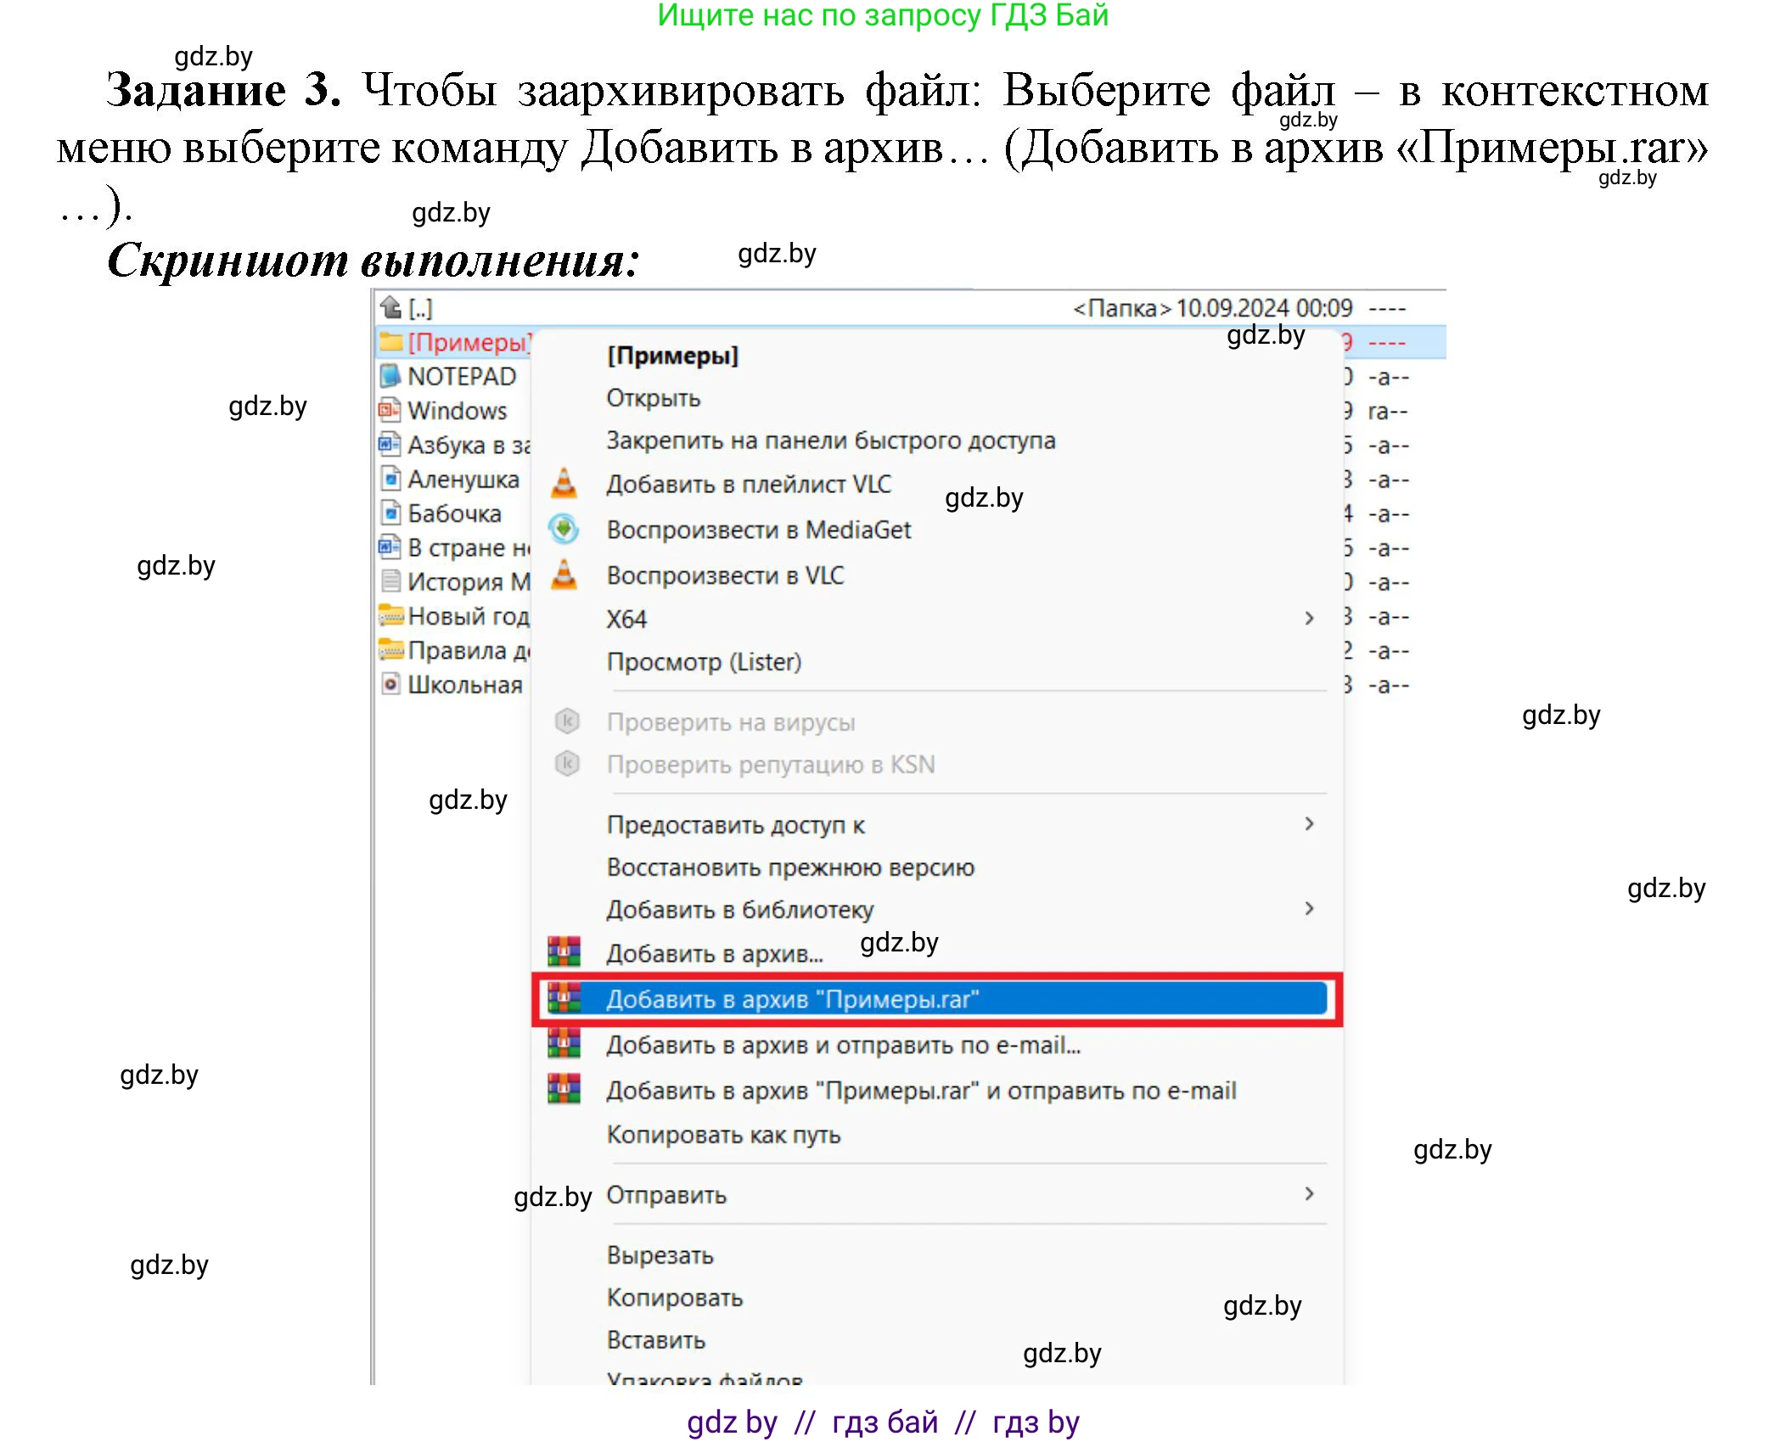Expand the X64 submenu

[x=1307, y=619]
